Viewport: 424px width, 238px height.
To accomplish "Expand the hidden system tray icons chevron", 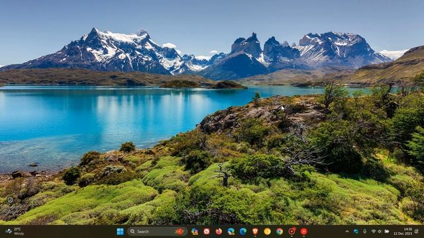I will coord(347,231).
